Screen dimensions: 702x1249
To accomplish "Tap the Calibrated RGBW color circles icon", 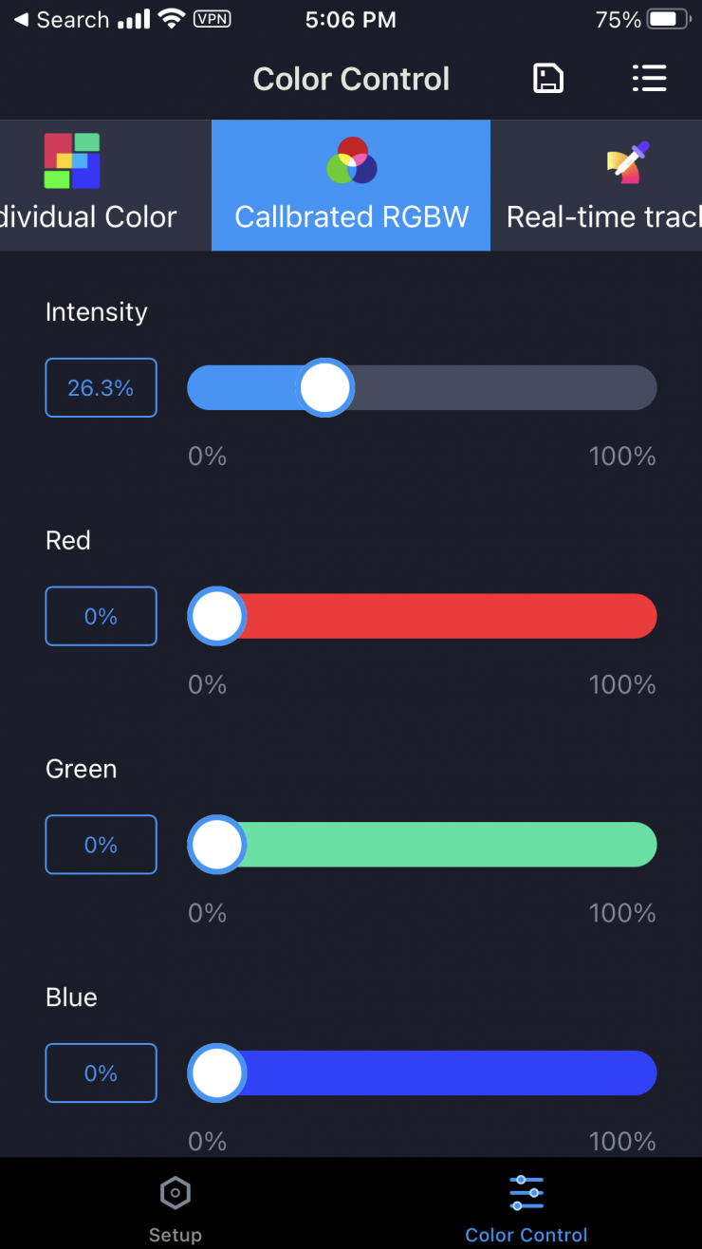I will (352, 160).
